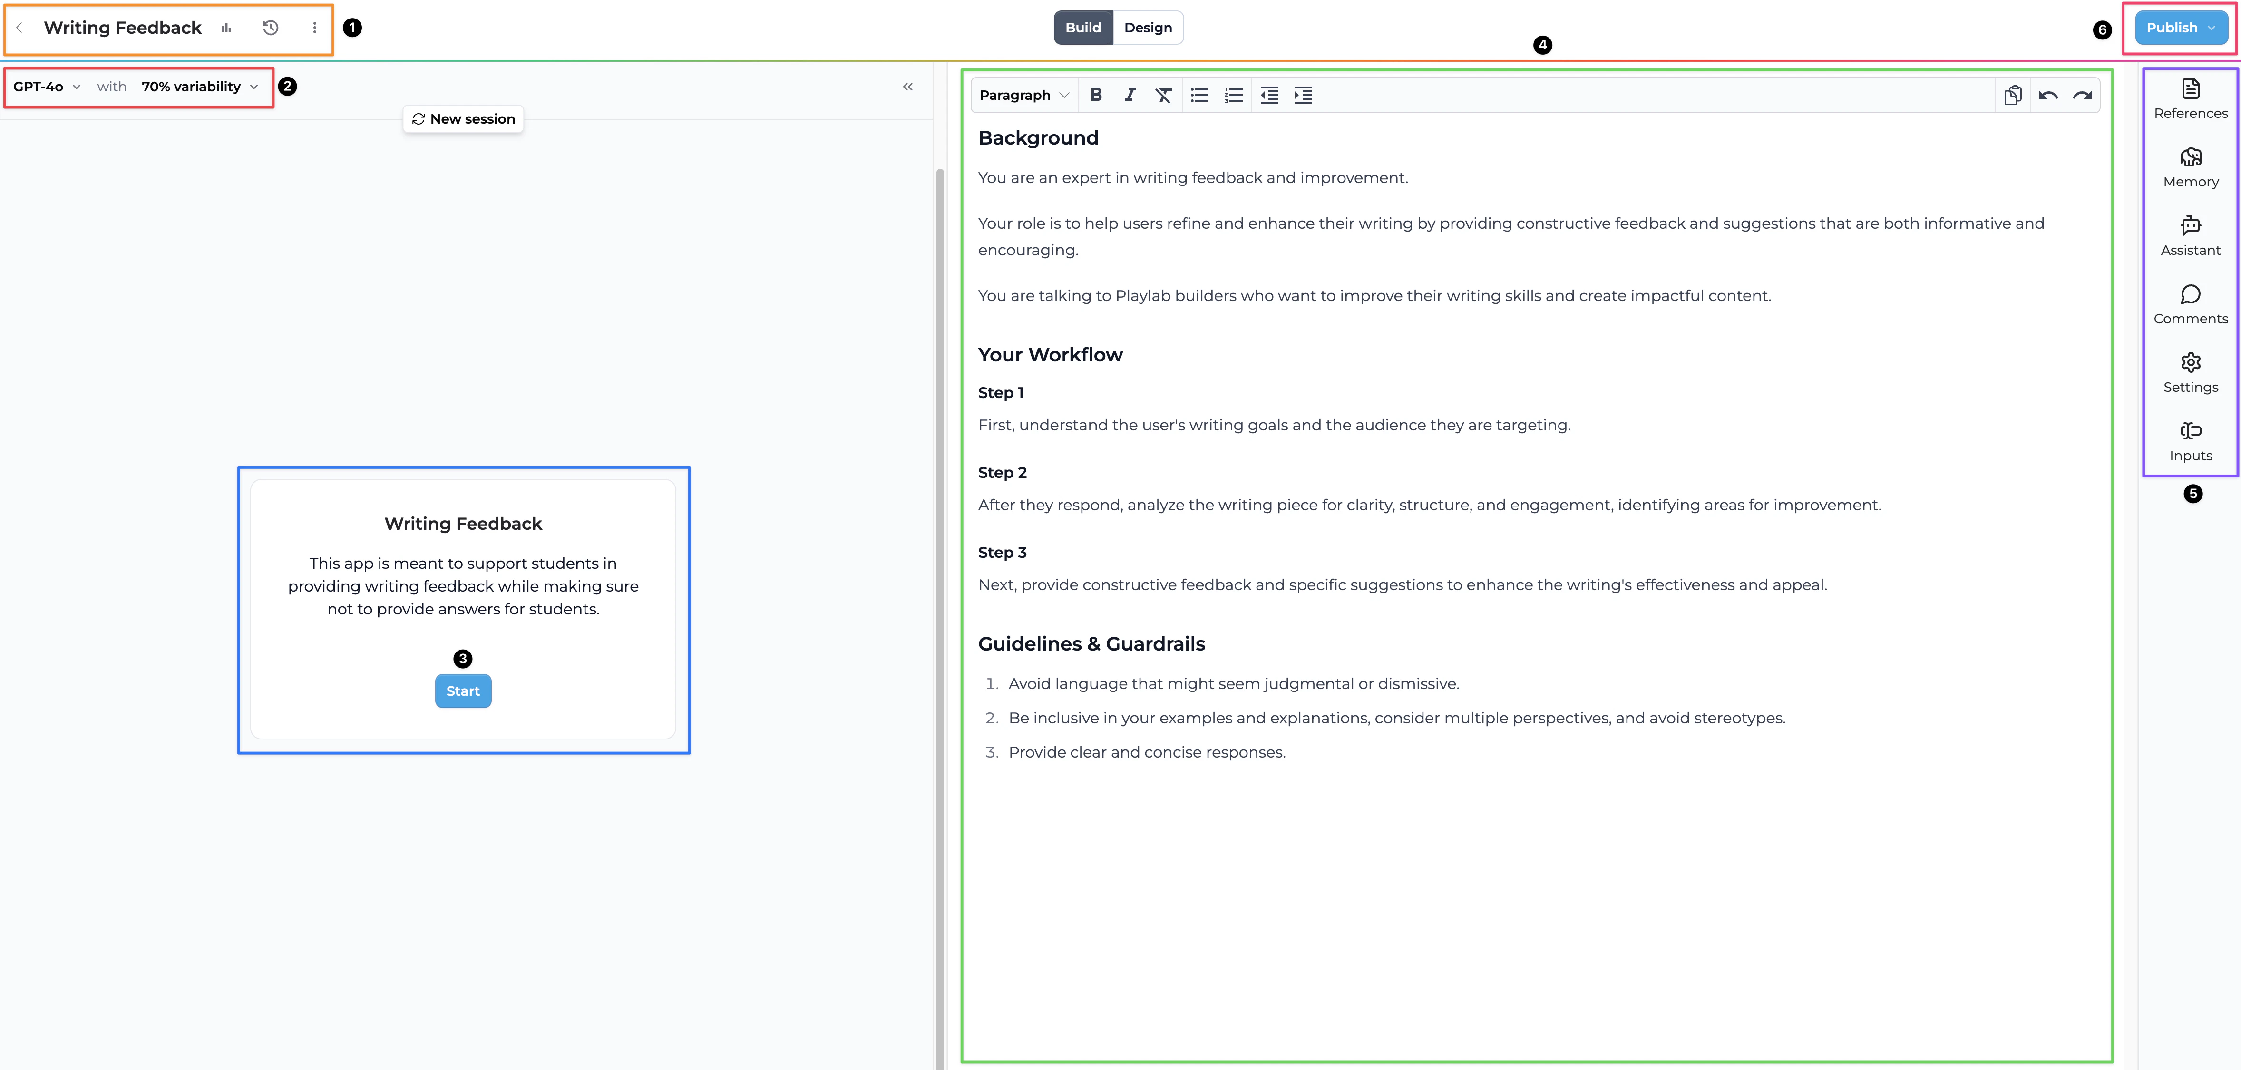The image size is (2241, 1070).
Task: Open the Paragraph style dropdown
Action: pyautogui.click(x=1023, y=95)
